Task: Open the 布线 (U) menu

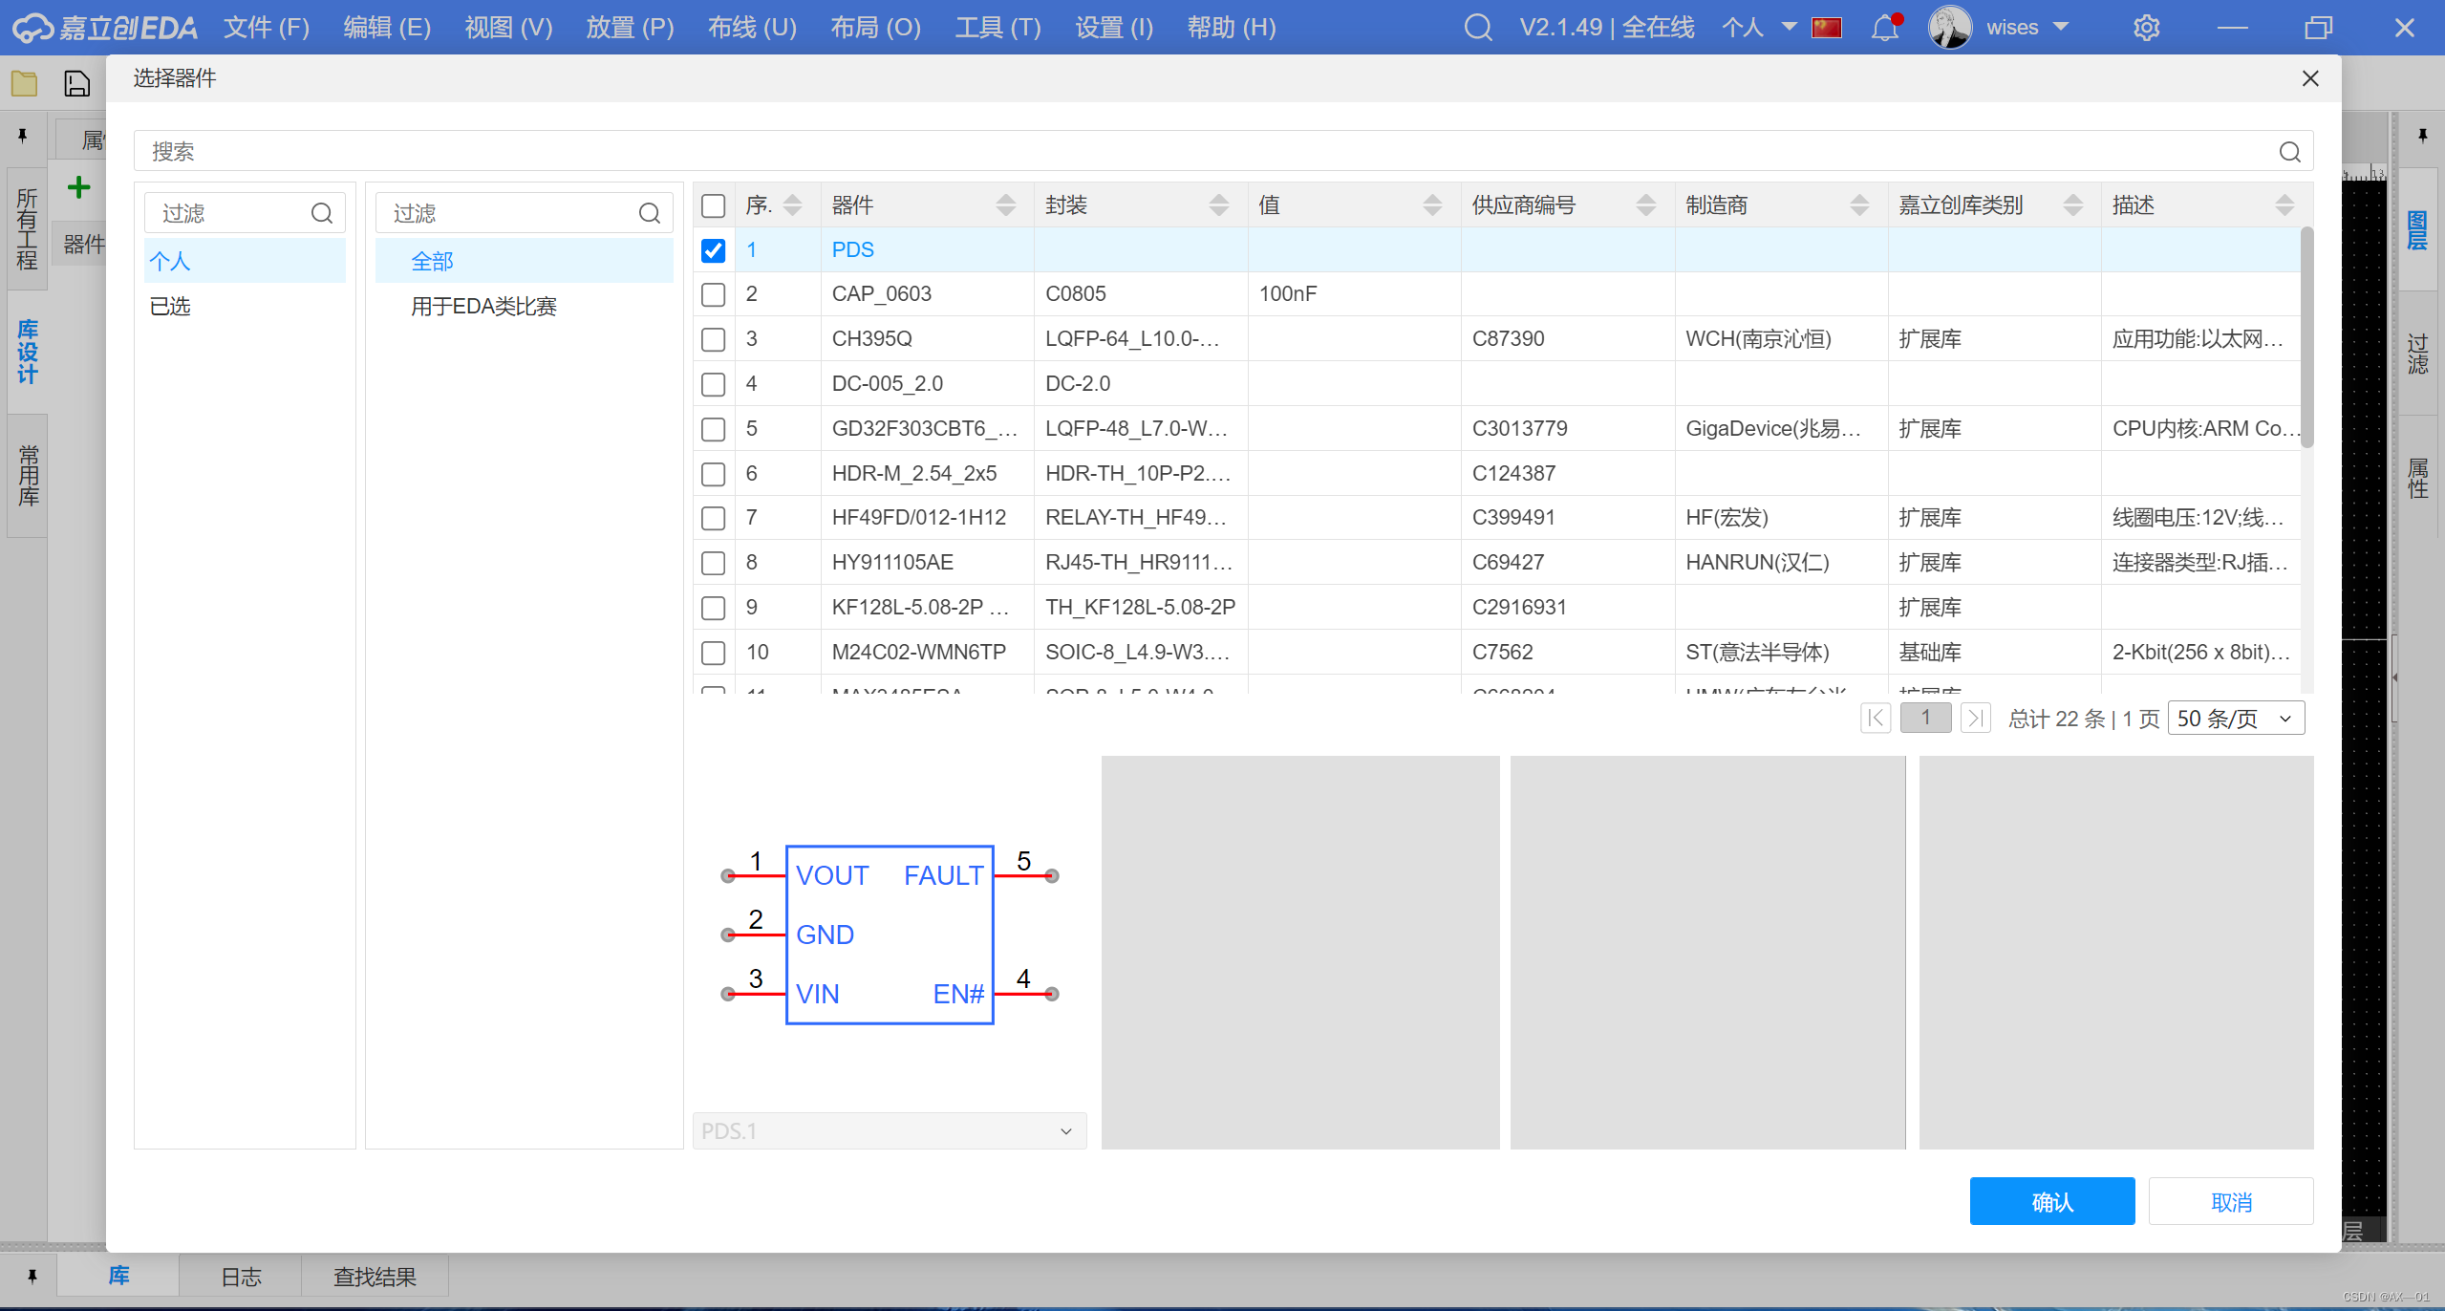Action: coord(752,28)
